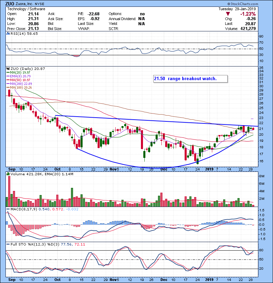Click the descending blue resistance trendline

(157, 121)
